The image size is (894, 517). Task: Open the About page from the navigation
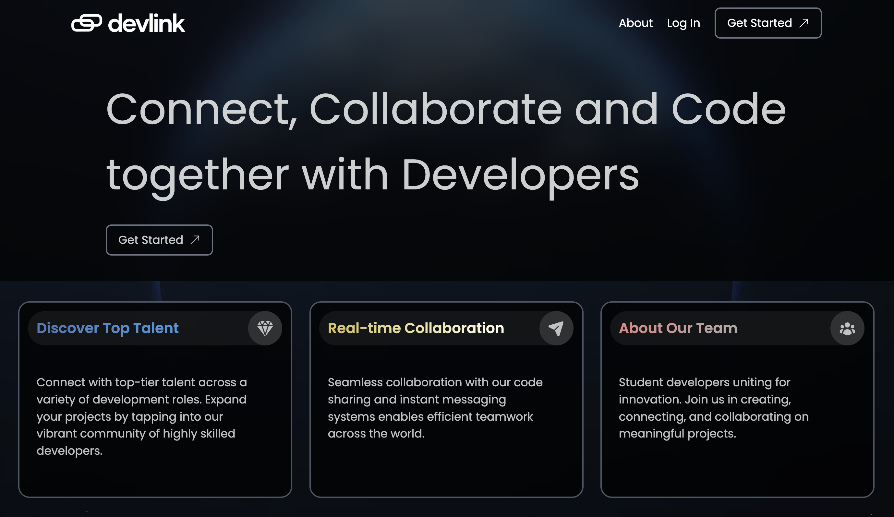[x=636, y=23]
